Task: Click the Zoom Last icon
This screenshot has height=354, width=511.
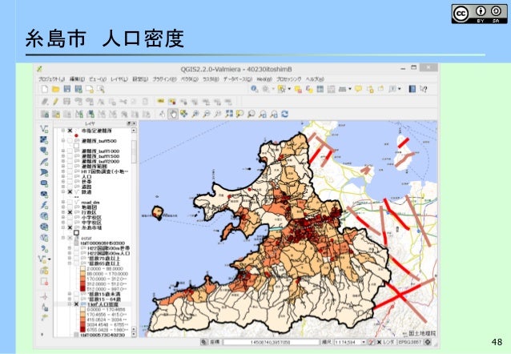Action: 263,114
